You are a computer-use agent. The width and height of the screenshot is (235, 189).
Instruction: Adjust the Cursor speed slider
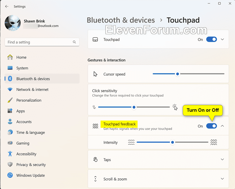188,74
